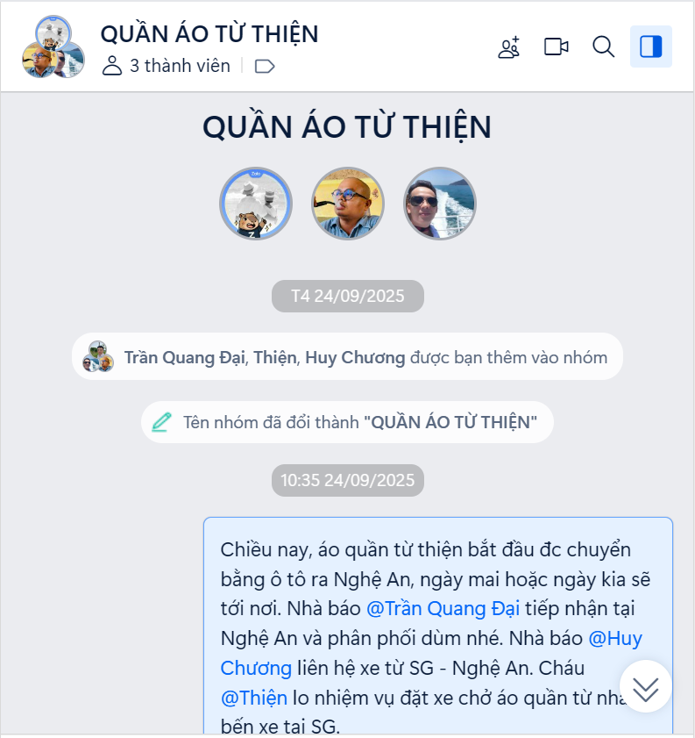Start a video call with the group
This screenshot has width=695, height=738.
pyautogui.click(x=557, y=47)
